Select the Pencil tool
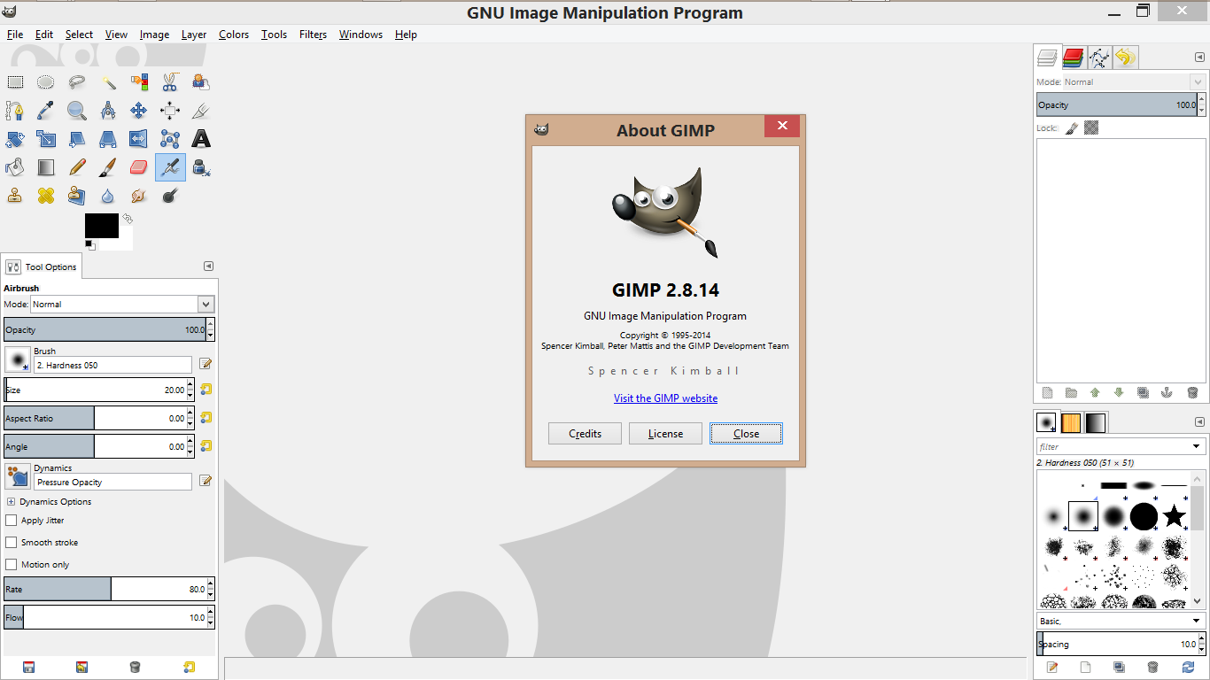Viewport: 1210px width, 680px height. click(77, 167)
